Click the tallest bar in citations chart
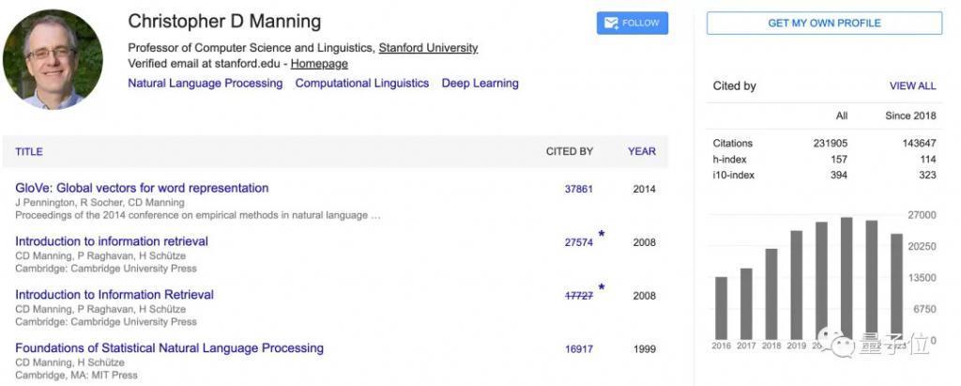 click(847, 278)
